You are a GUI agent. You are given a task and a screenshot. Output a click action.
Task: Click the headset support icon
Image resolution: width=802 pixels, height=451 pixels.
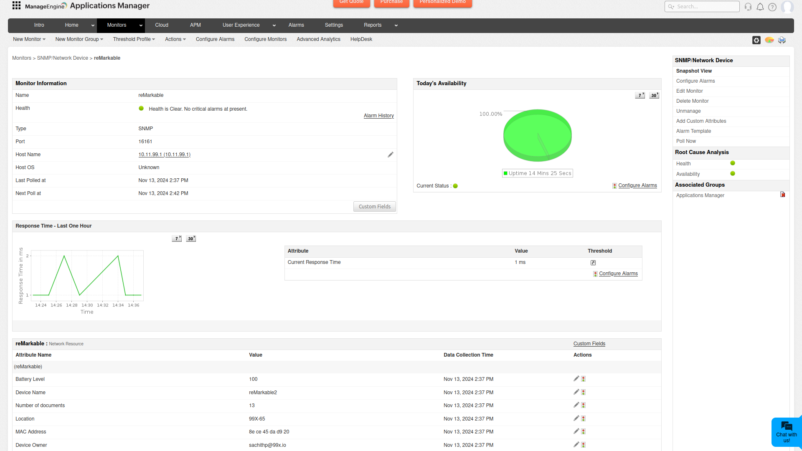(x=748, y=7)
